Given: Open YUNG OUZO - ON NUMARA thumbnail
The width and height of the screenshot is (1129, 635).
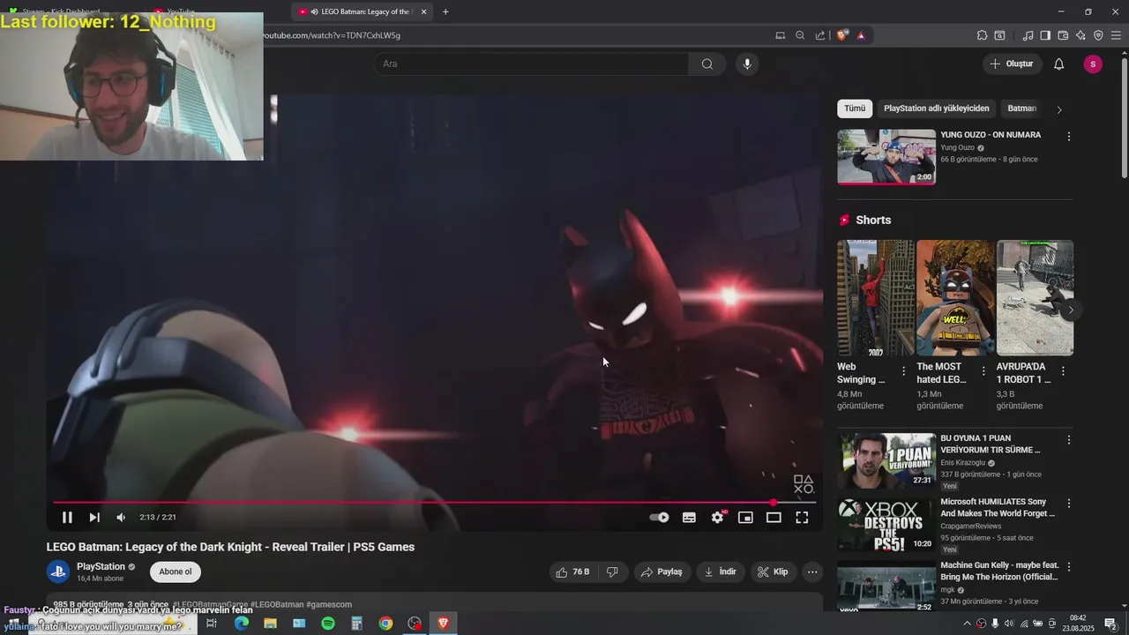Looking at the screenshot, I should [886, 157].
